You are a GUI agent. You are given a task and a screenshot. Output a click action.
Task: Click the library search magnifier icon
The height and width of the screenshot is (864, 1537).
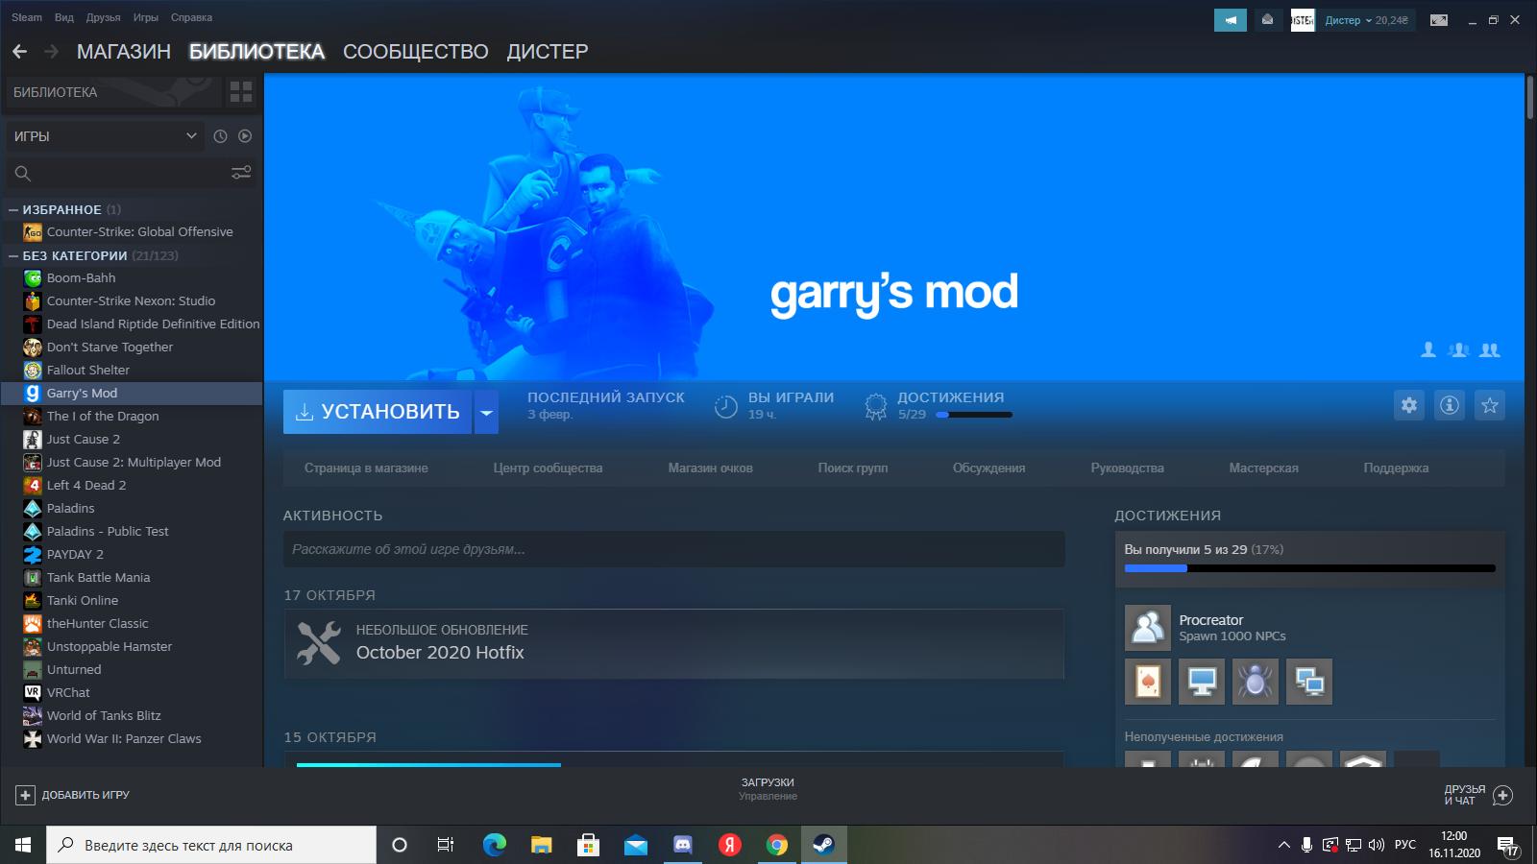point(23,173)
